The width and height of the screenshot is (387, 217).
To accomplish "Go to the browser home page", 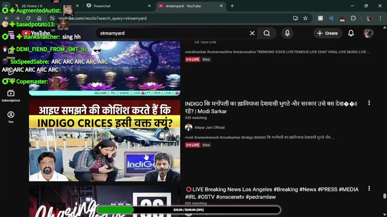I will [39, 18].
